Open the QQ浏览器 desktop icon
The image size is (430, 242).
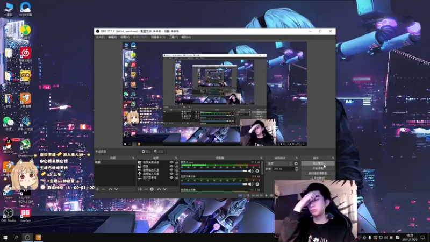[x=25, y=9]
